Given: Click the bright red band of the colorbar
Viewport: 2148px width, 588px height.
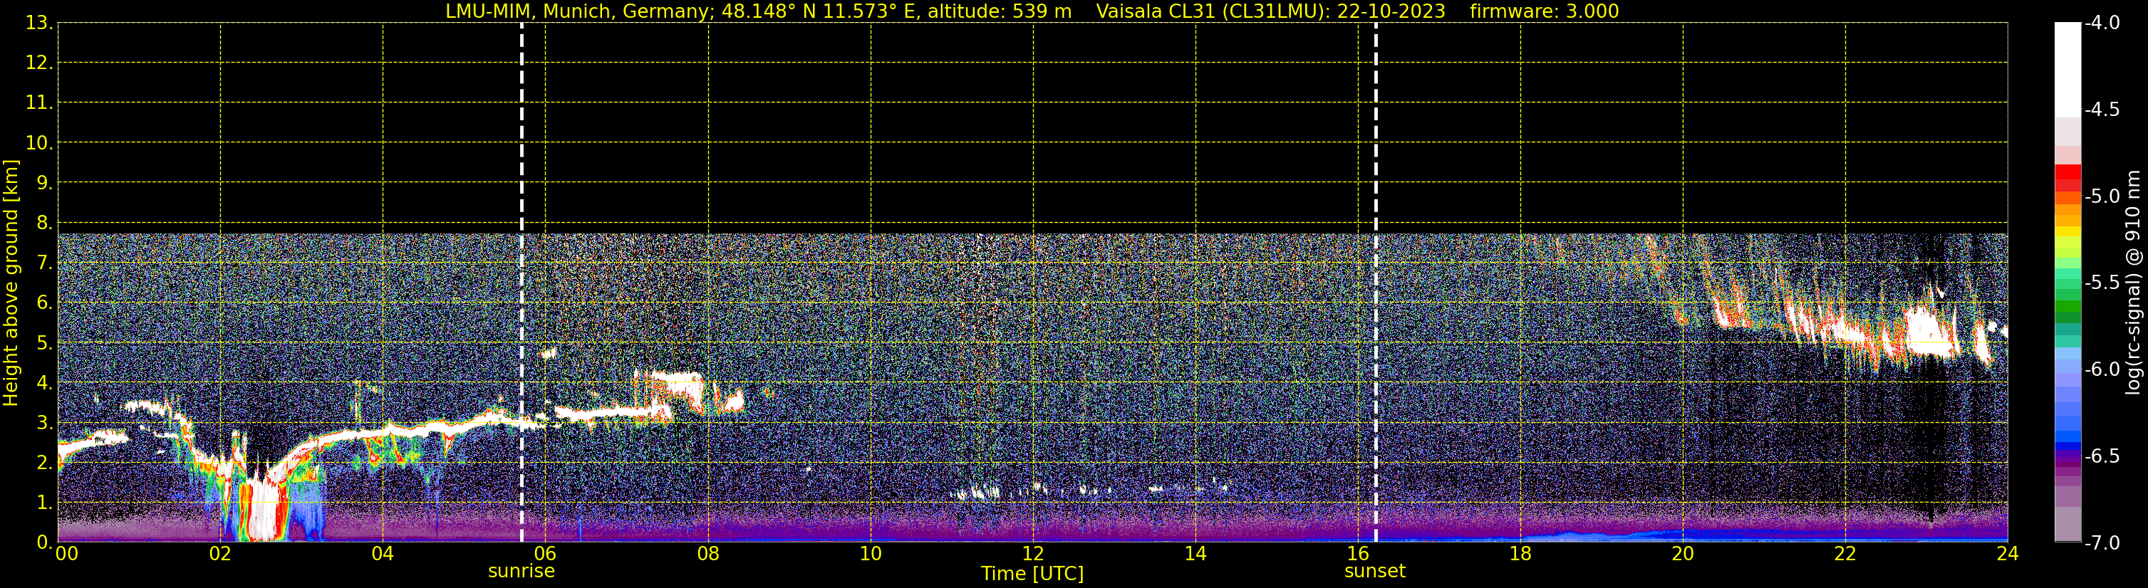Looking at the screenshot, I should coord(2068,172).
